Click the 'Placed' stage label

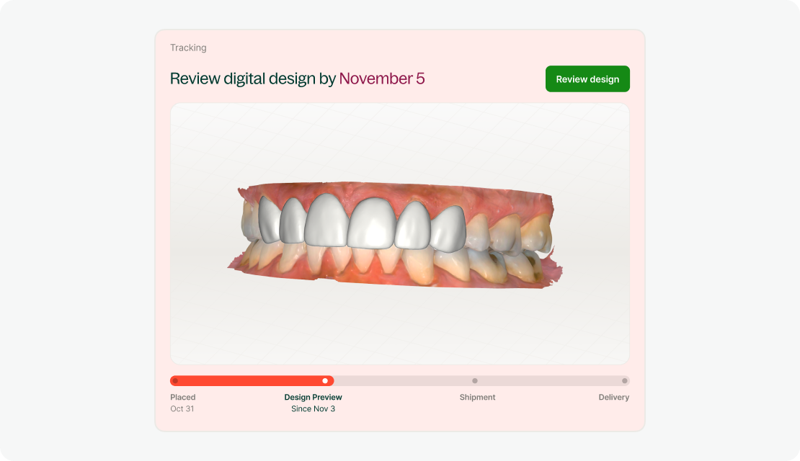(182, 398)
